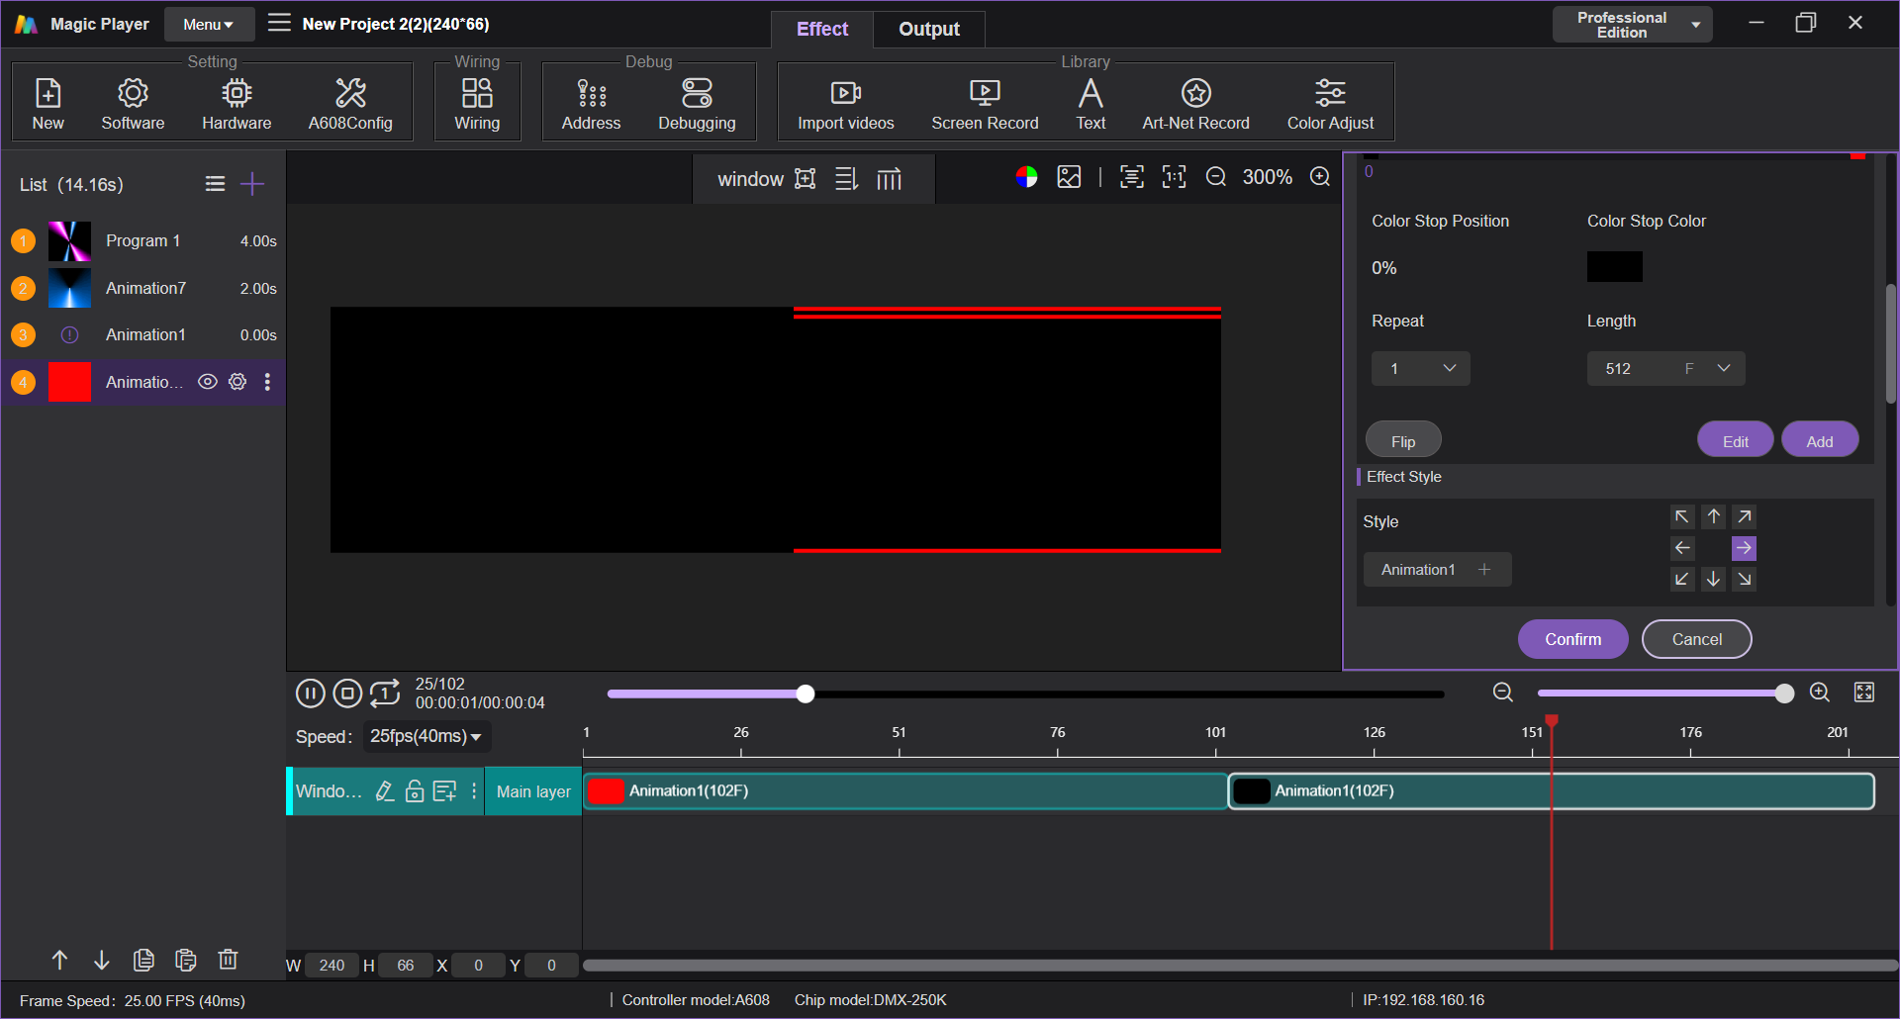Image resolution: width=1900 pixels, height=1019 pixels.
Task: Zoom in the preview canvas
Action: point(1320,177)
